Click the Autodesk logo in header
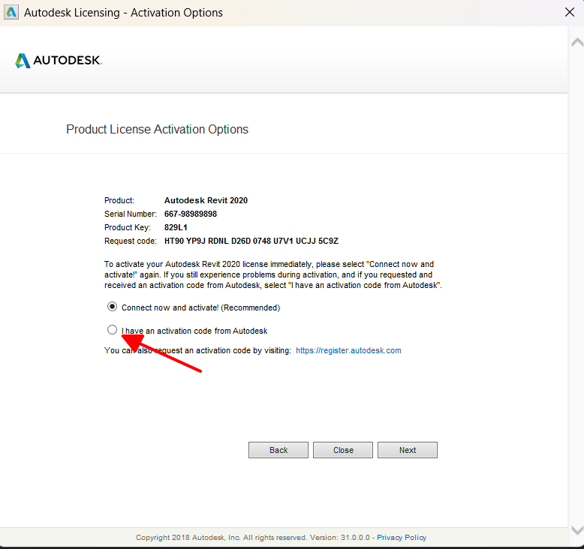Viewport: 584px width, 549px height. 59,60
